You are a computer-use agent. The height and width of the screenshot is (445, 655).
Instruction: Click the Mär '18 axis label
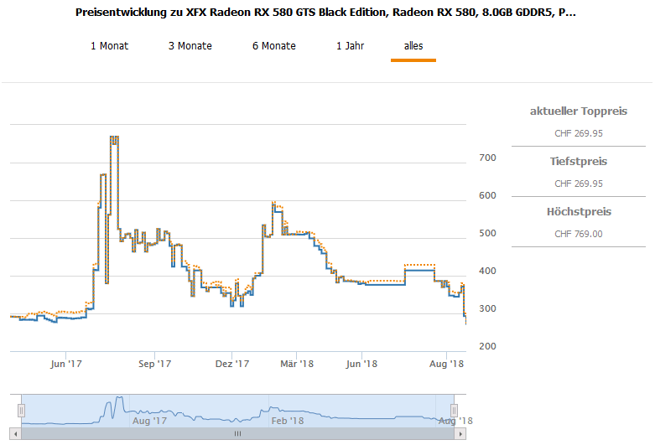pyautogui.click(x=297, y=364)
